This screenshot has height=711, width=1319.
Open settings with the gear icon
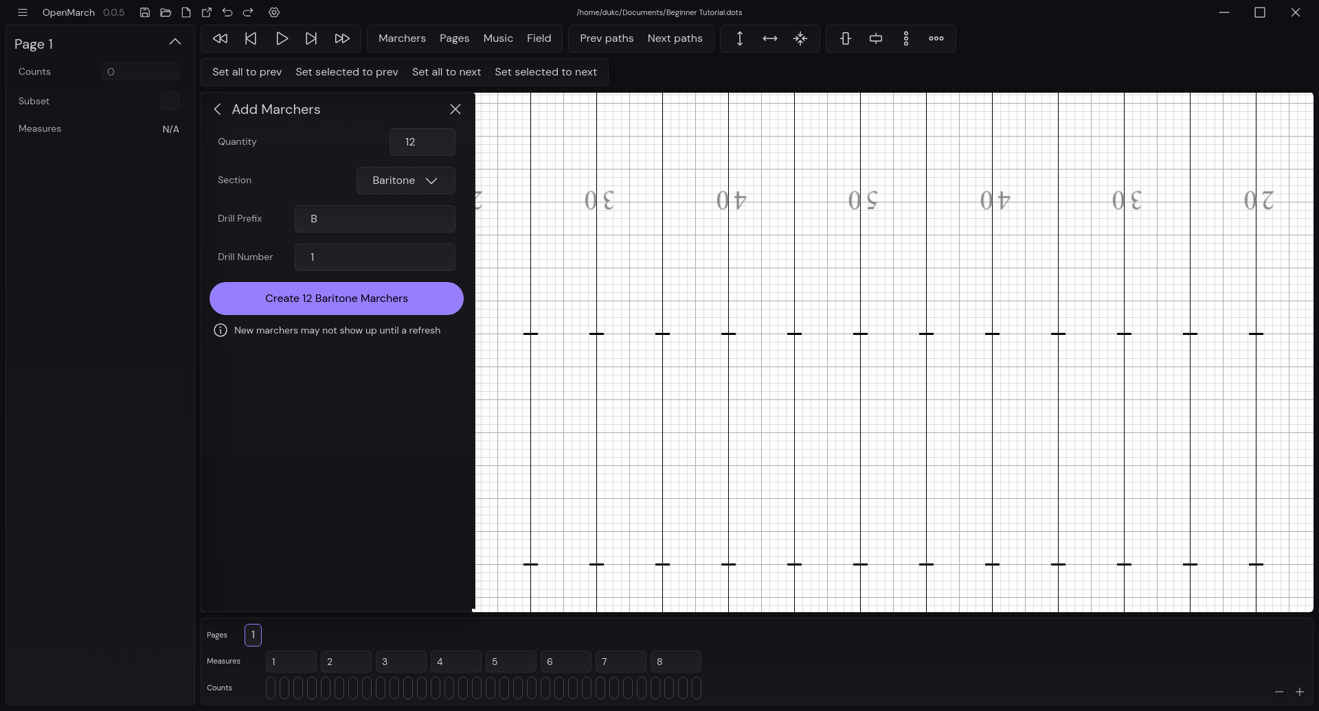click(x=274, y=12)
